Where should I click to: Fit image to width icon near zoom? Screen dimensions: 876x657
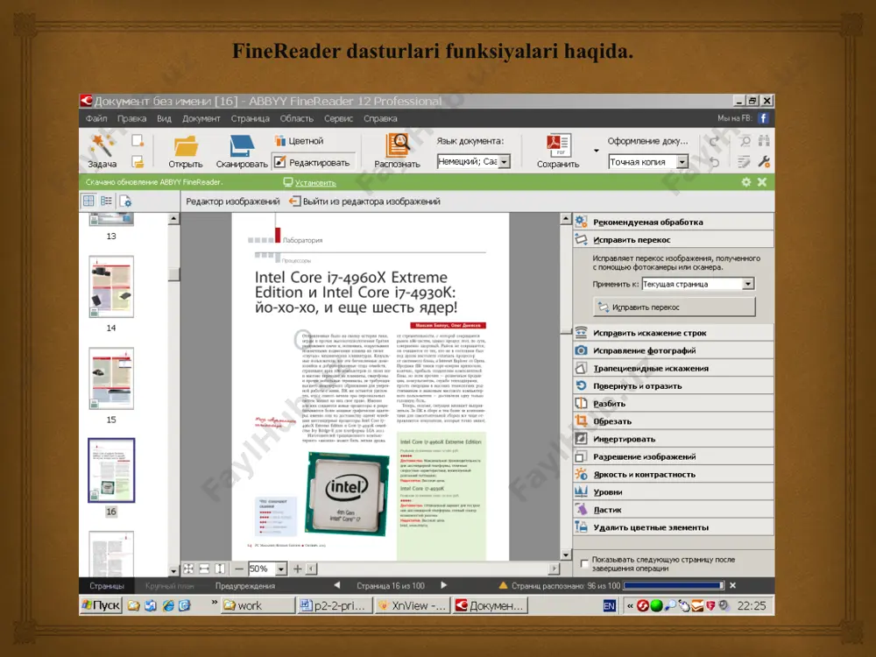click(x=204, y=569)
